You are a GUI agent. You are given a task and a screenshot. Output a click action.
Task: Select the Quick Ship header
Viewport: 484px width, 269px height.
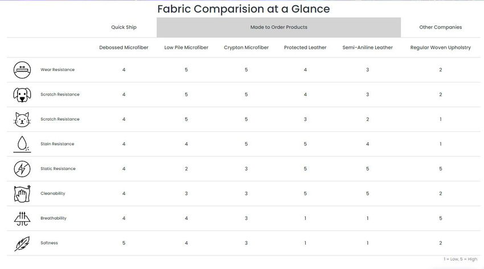124,27
